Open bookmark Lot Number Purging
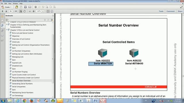This screenshot has height=103, width=184. pos(20,72)
